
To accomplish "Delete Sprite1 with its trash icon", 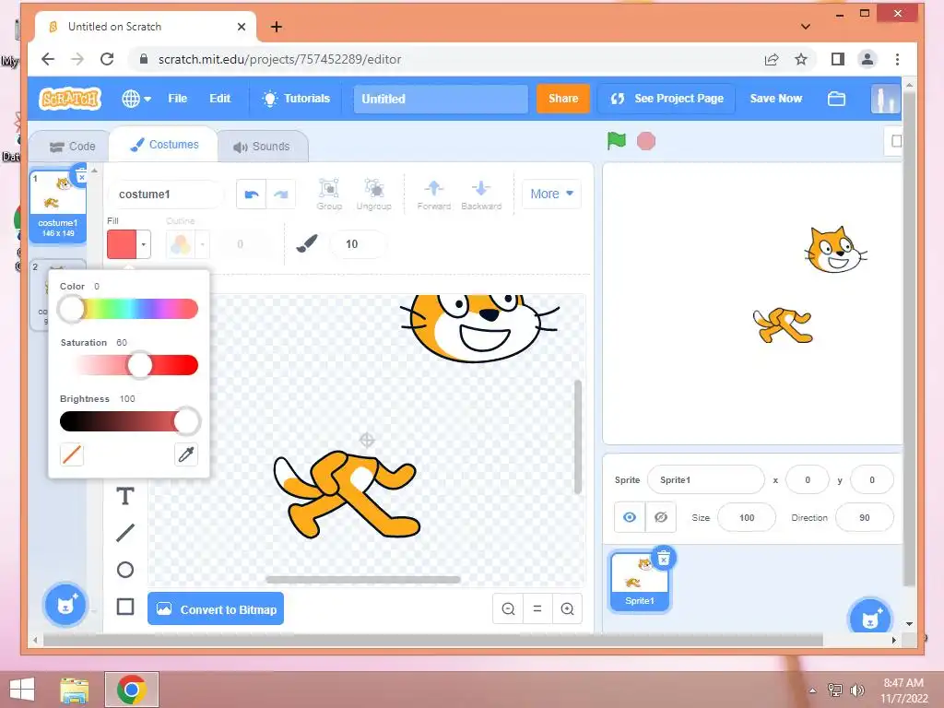I will pyautogui.click(x=664, y=559).
